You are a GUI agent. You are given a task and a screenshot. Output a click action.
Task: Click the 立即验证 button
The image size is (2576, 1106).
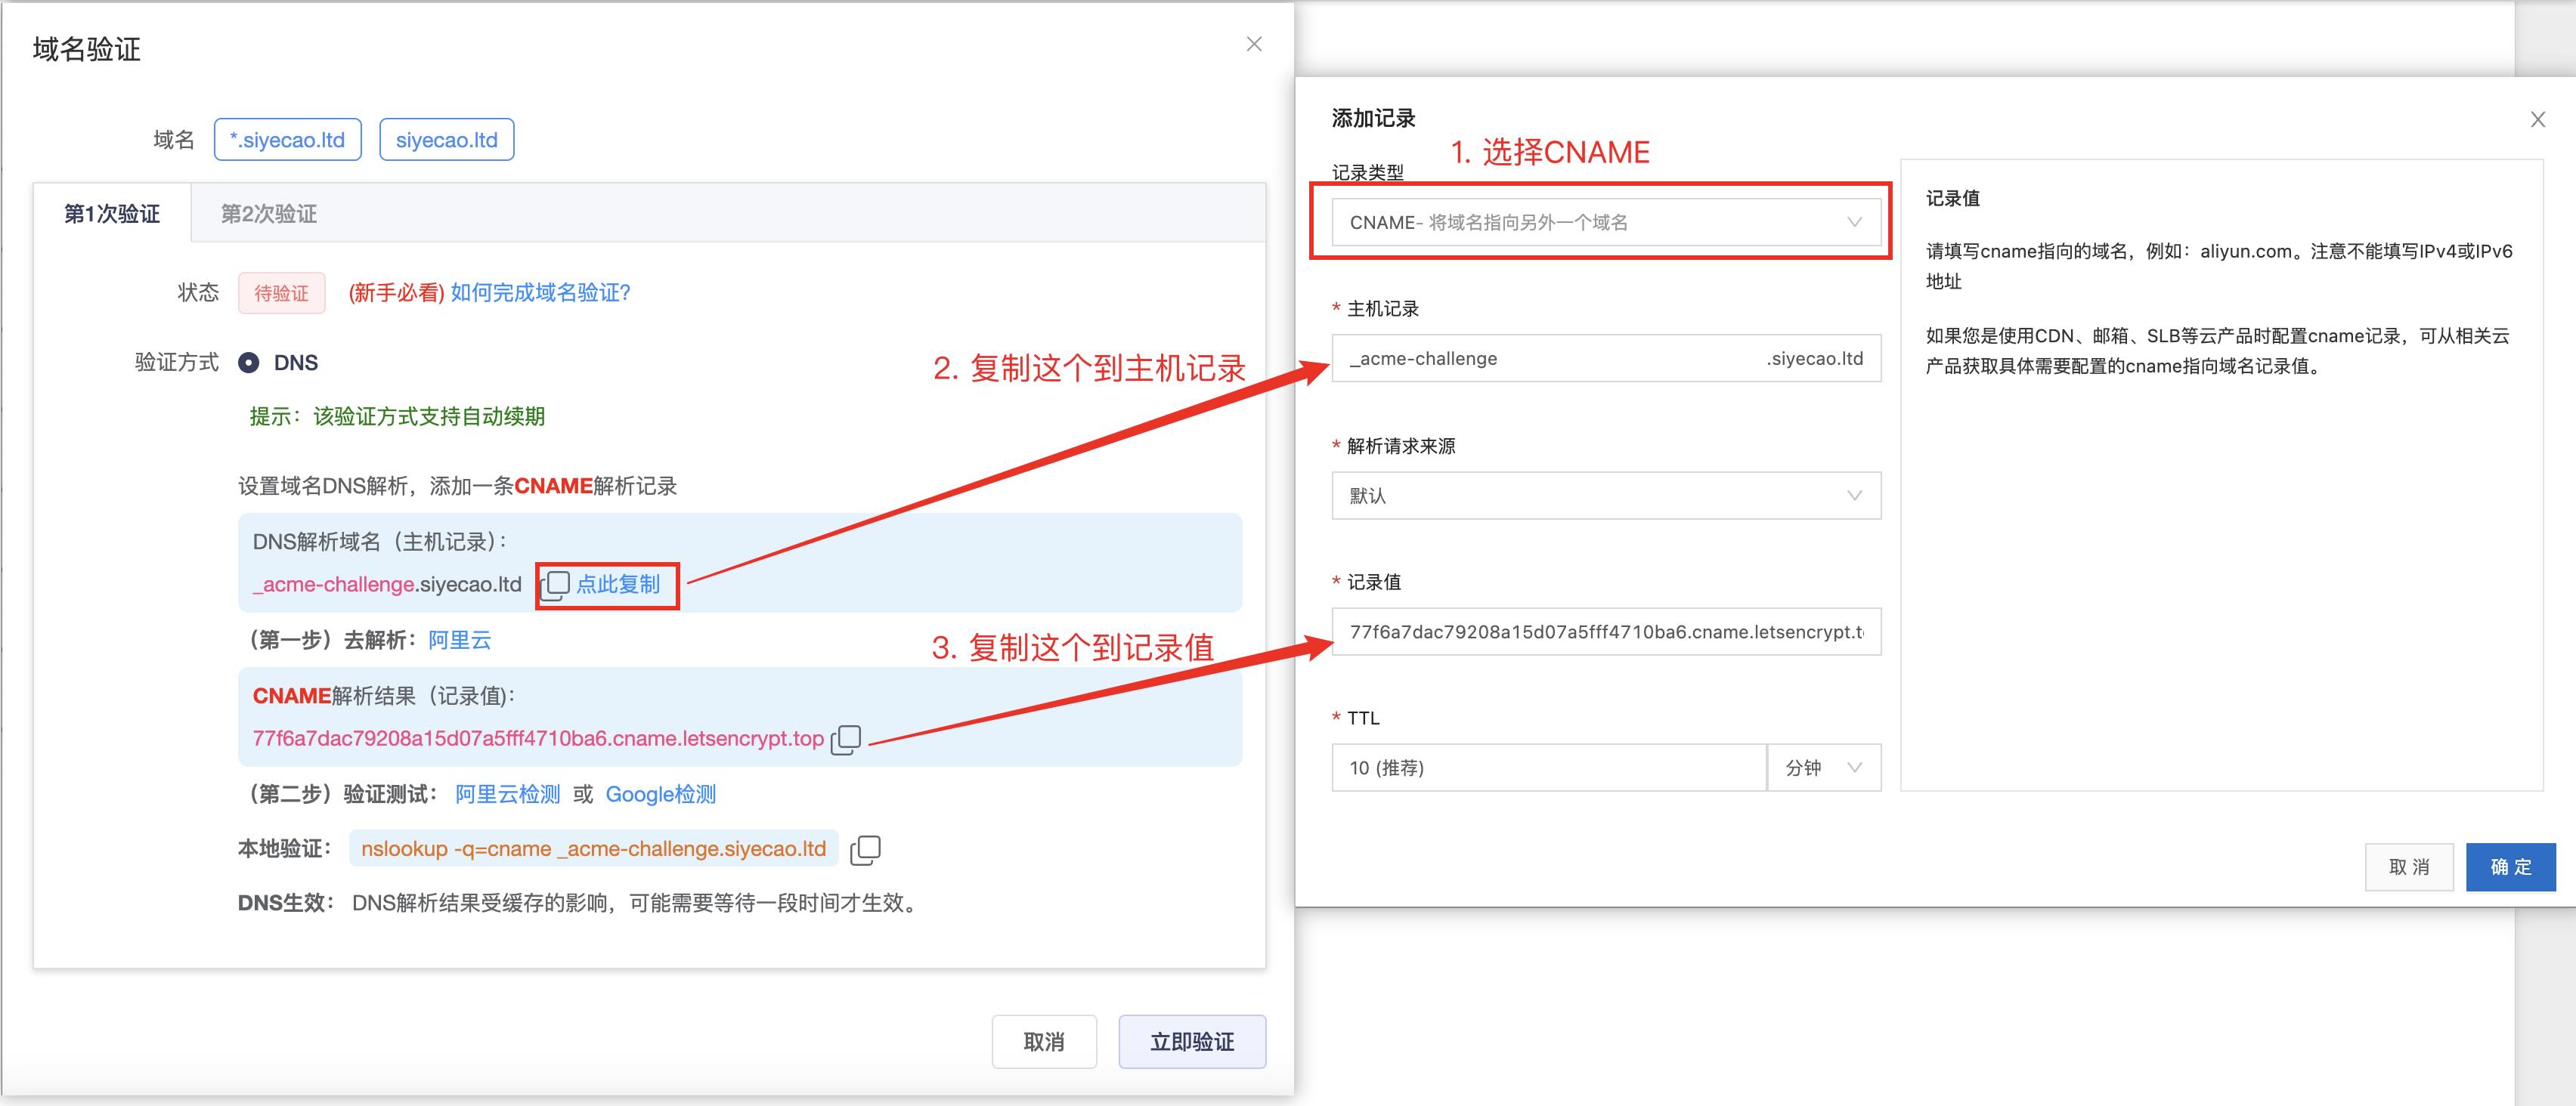1191,1041
